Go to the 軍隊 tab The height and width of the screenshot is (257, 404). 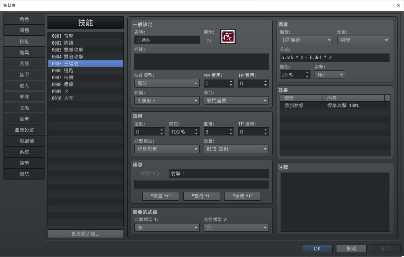tap(24, 97)
